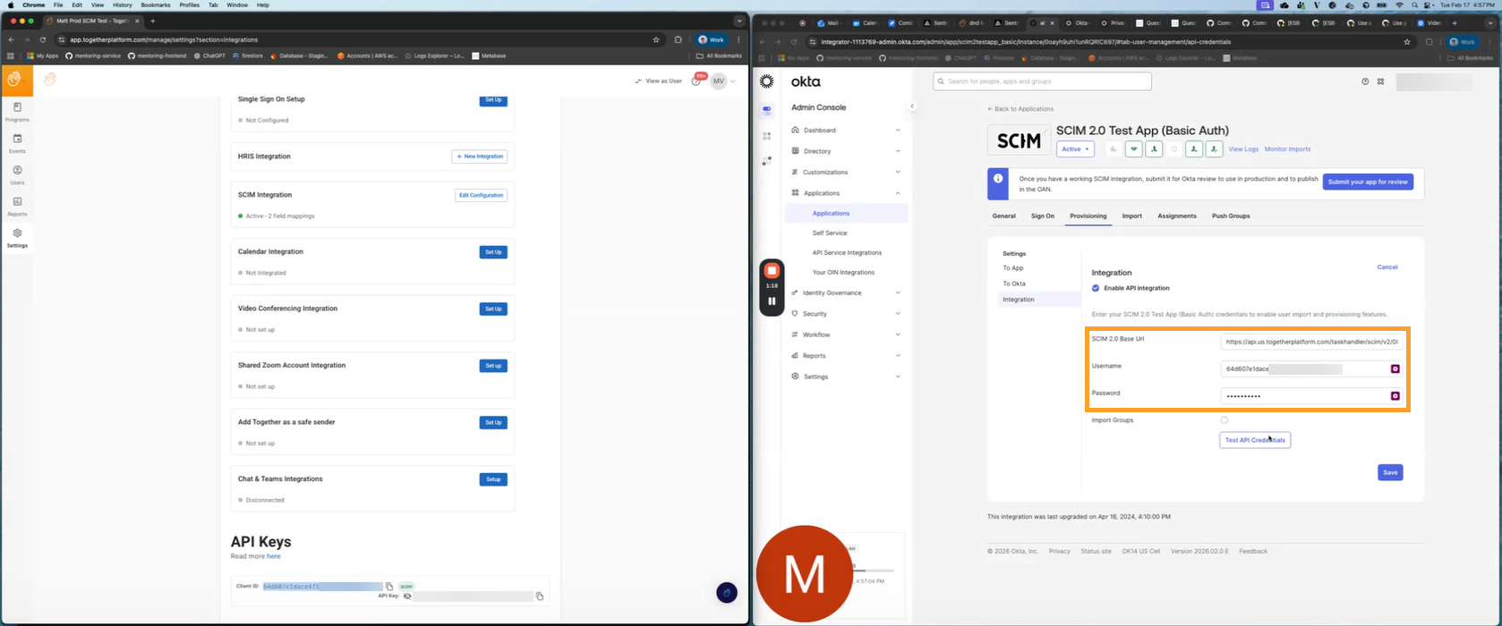Screen dimensions: 1502x626
Task: Open Reports in Together sidebar
Action: click(x=17, y=207)
